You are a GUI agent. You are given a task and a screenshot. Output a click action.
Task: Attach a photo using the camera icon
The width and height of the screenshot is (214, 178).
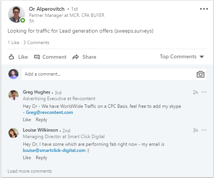(200, 74)
